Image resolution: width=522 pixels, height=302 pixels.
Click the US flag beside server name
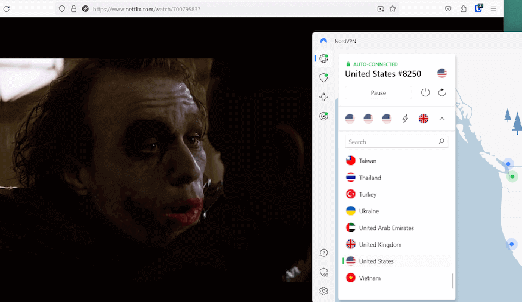[x=442, y=73]
